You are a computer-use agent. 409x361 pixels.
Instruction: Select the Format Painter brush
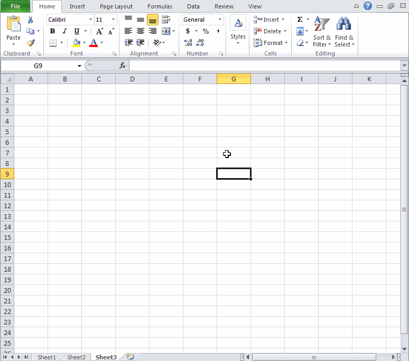pyautogui.click(x=31, y=42)
